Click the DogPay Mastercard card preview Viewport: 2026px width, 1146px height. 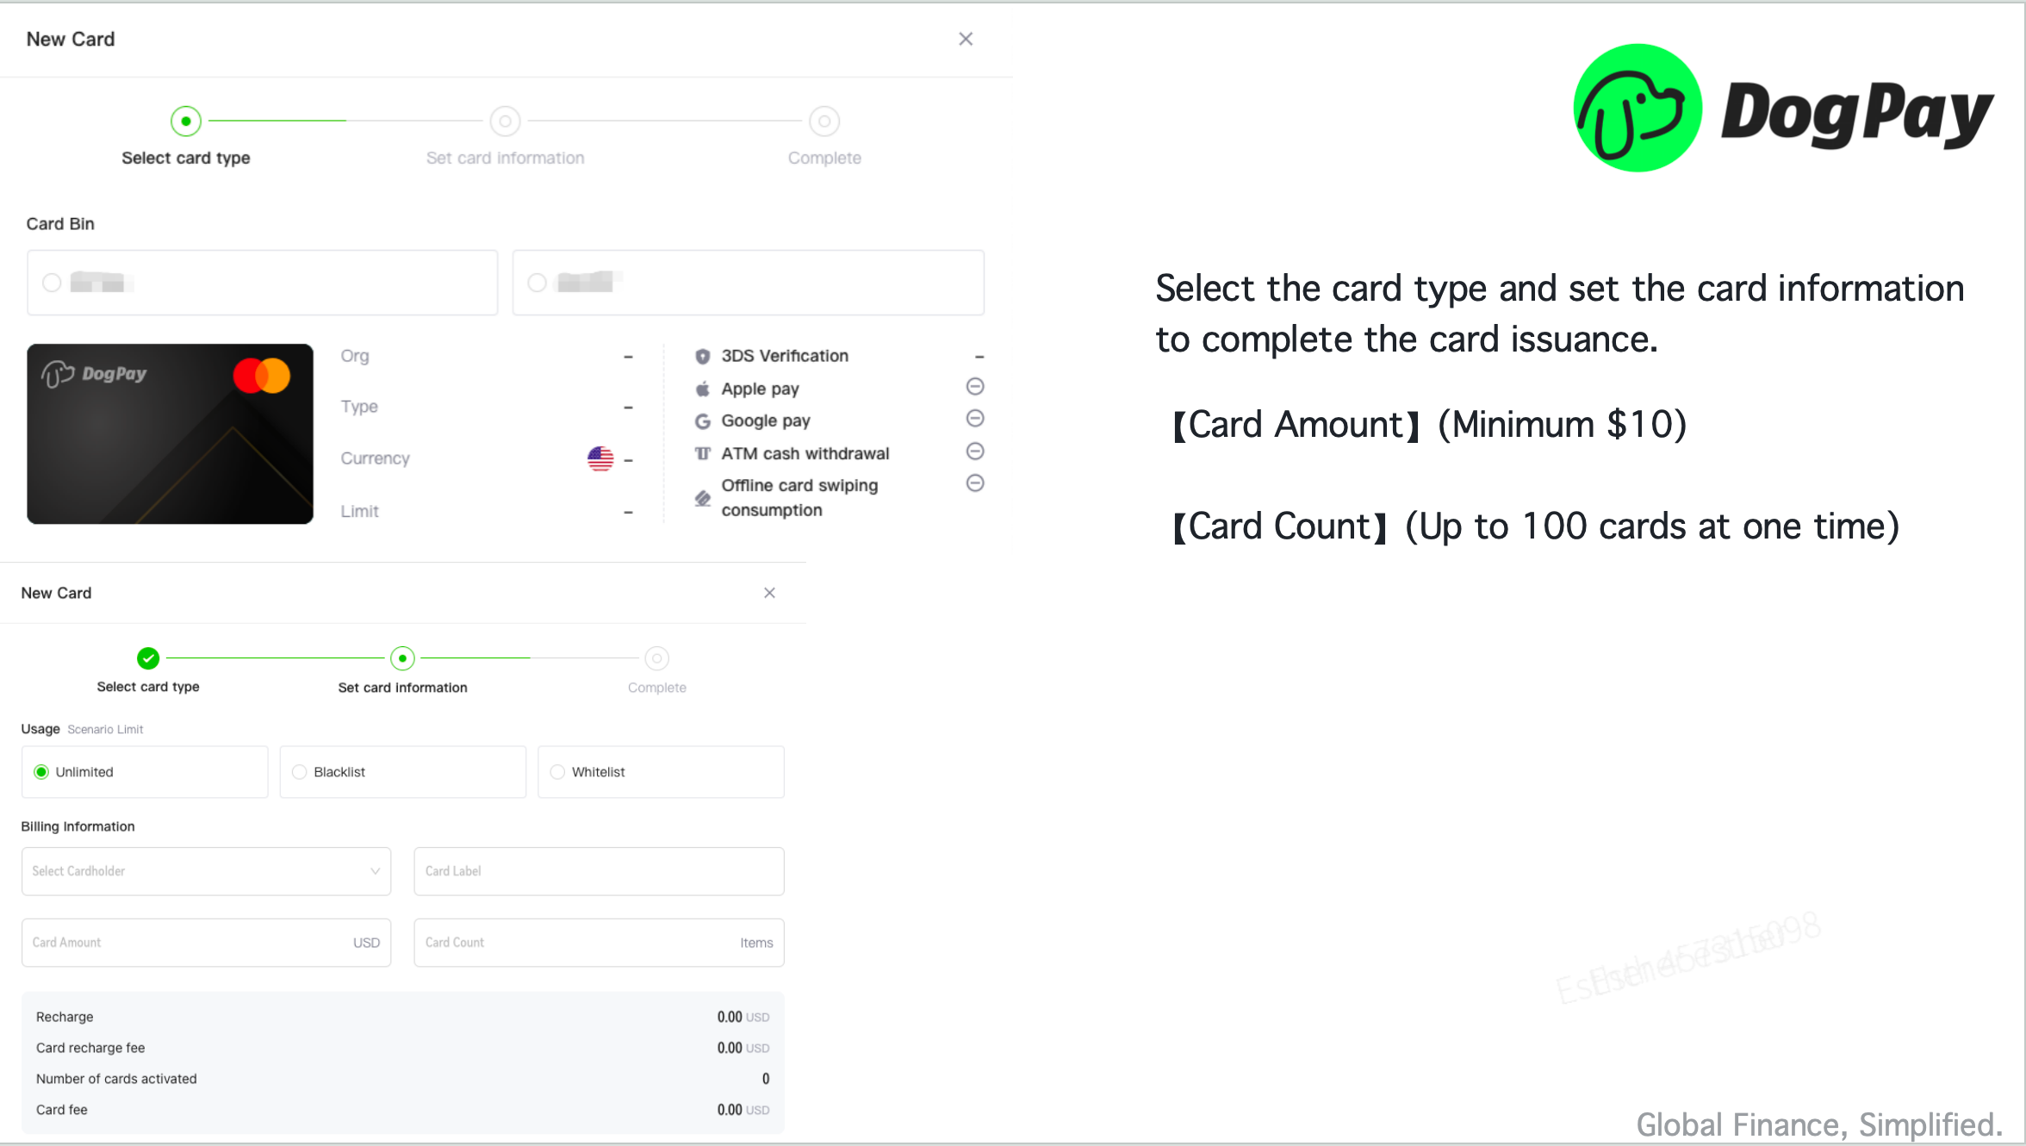pos(170,433)
